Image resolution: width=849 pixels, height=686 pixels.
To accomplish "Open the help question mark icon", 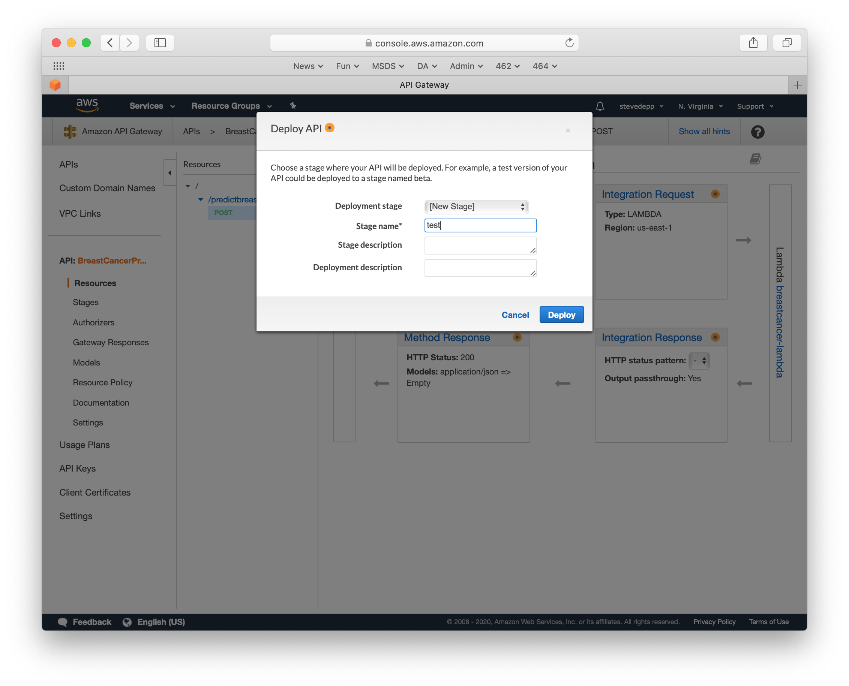I will pos(757,132).
